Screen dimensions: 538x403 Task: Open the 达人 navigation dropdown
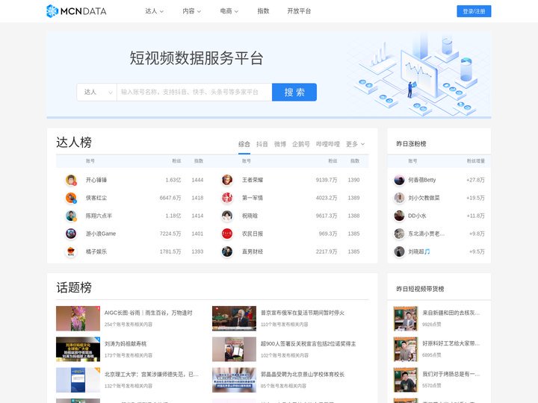pyautogui.click(x=154, y=11)
